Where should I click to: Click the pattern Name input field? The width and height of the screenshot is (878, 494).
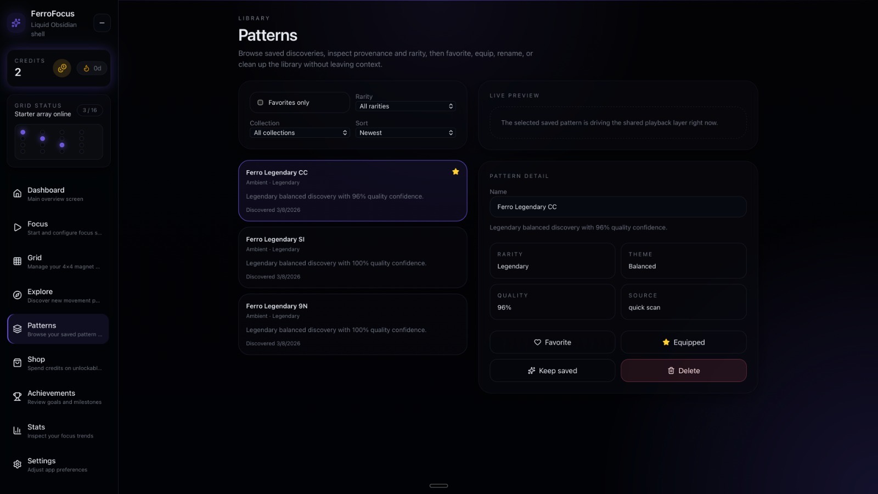point(617,207)
